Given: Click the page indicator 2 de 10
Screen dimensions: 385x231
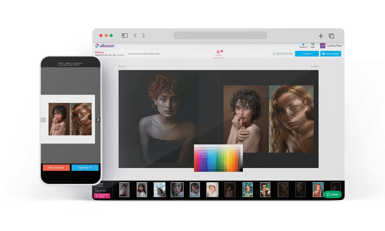Looking at the screenshot, I should coord(122,66).
